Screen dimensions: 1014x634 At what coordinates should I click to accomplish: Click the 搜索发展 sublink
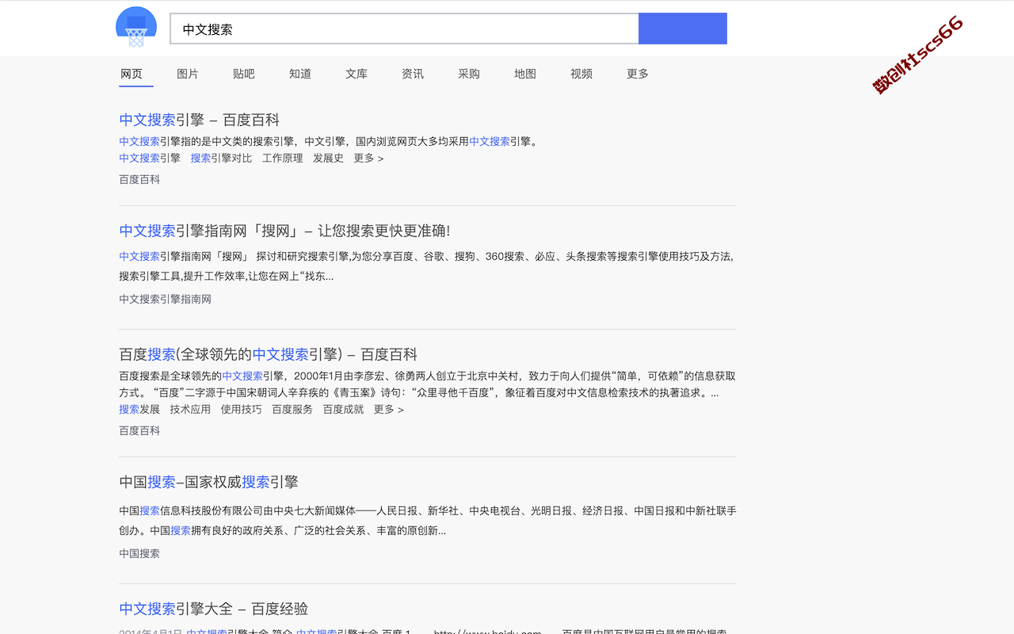(x=139, y=409)
